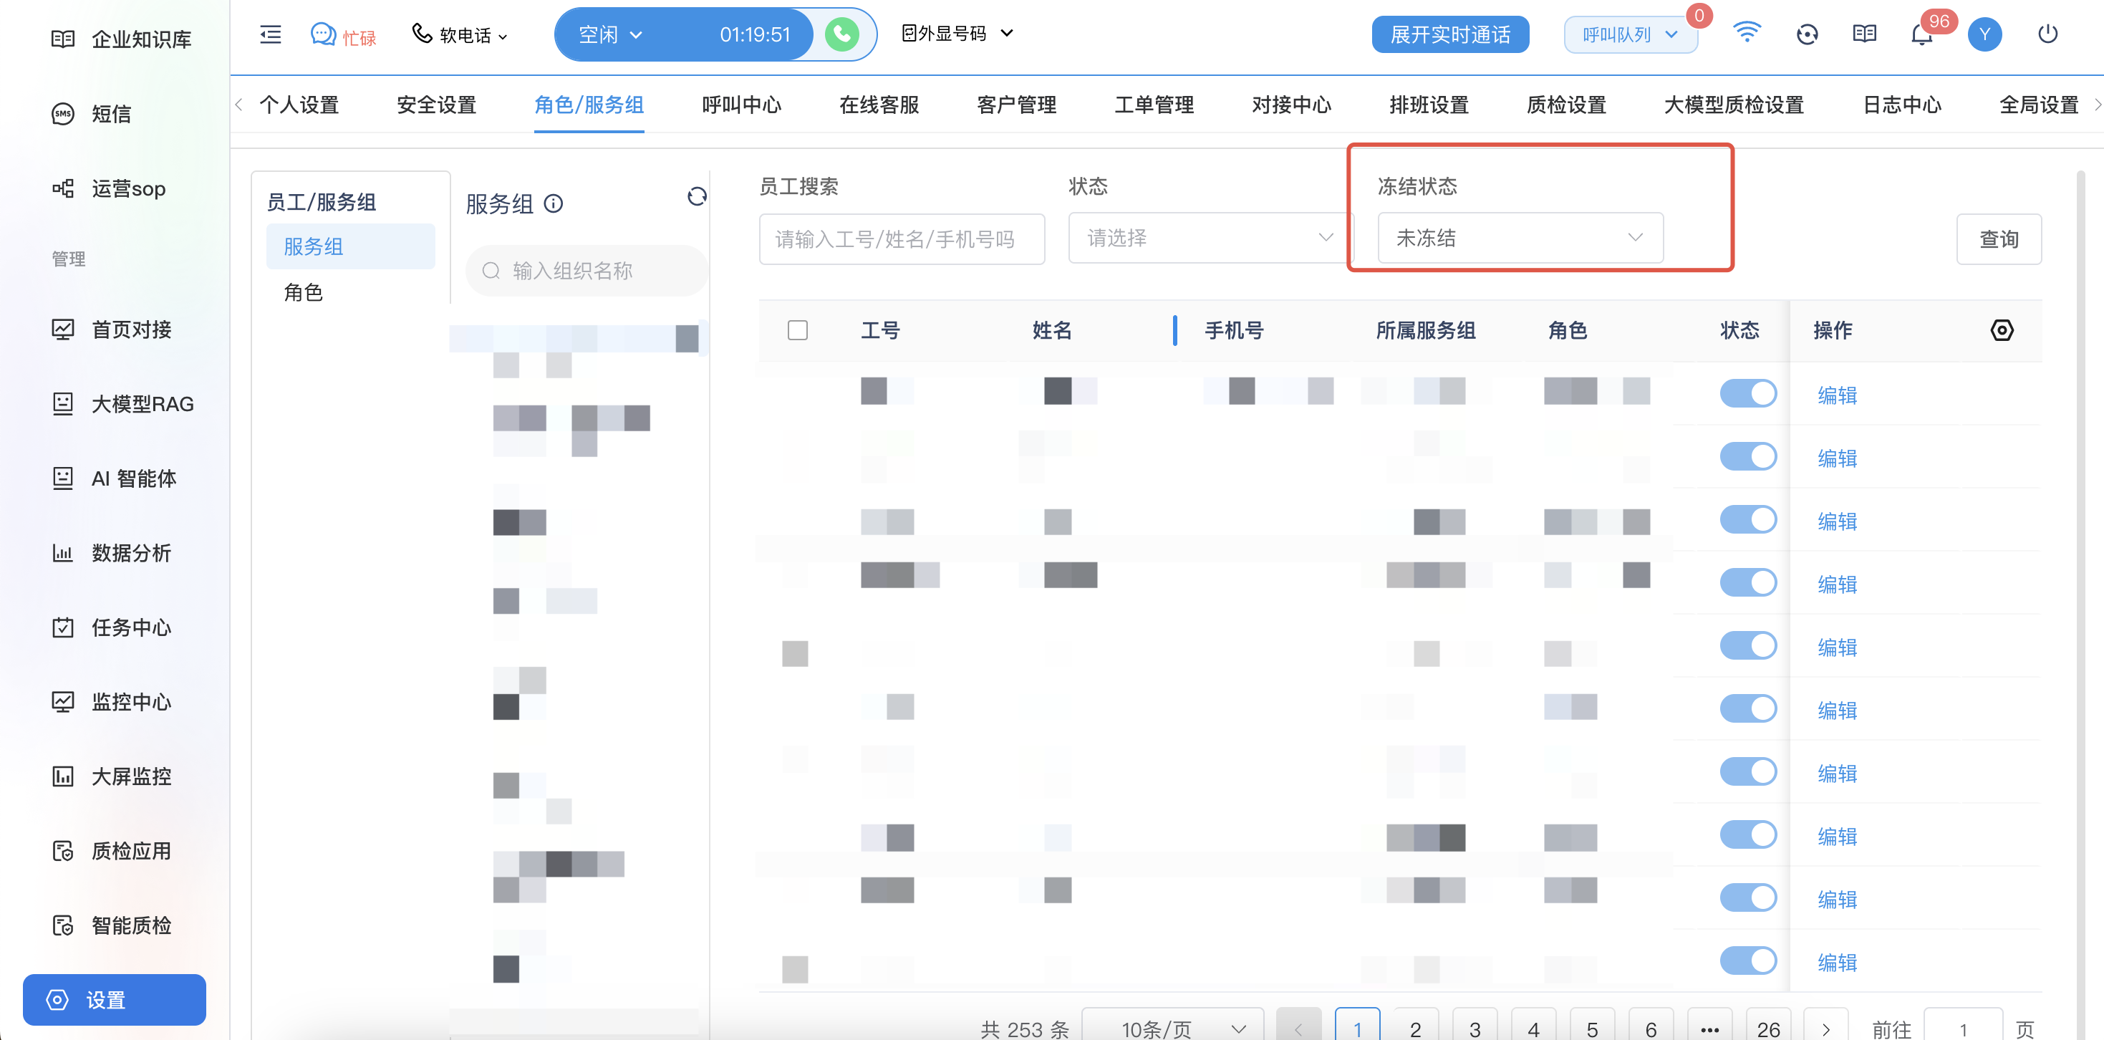Click 编辑 in the first row
The height and width of the screenshot is (1040, 2104).
pos(1837,395)
